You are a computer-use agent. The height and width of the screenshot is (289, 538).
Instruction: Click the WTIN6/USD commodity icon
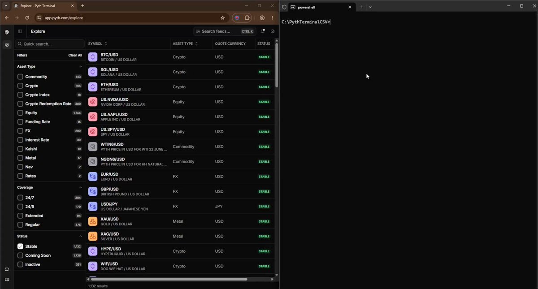point(93,147)
